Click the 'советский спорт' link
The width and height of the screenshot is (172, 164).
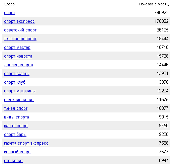[20, 30]
